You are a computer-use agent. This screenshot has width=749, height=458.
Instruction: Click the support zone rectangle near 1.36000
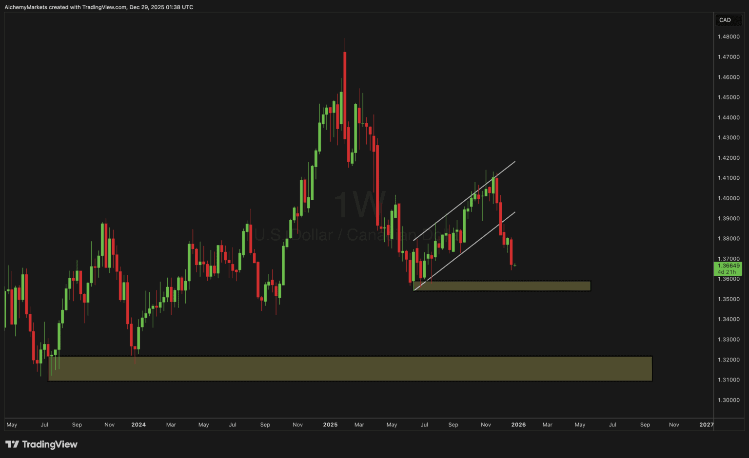(x=502, y=286)
